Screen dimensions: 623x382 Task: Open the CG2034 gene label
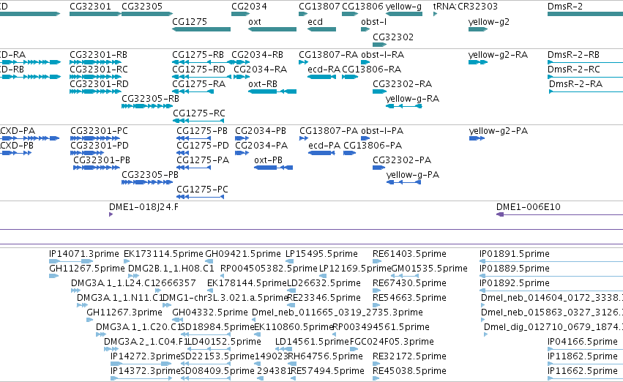tap(249, 7)
